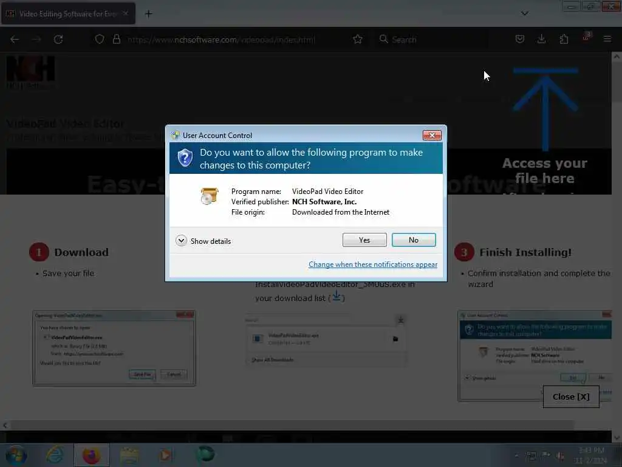The height and width of the screenshot is (467, 622).
Task: Reload the current page
Action: coord(58,40)
